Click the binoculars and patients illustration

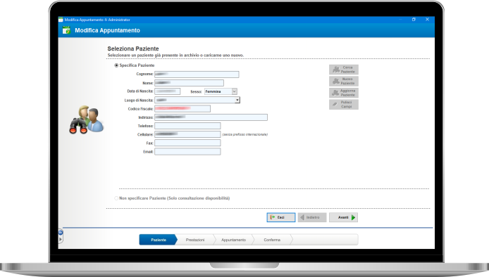[x=87, y=120]
